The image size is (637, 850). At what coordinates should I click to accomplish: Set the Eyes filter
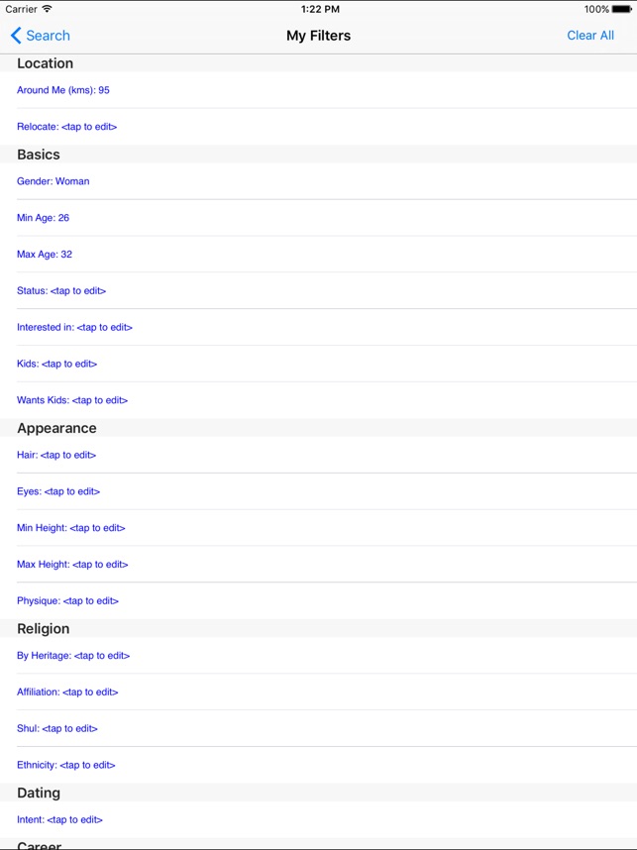58,491
